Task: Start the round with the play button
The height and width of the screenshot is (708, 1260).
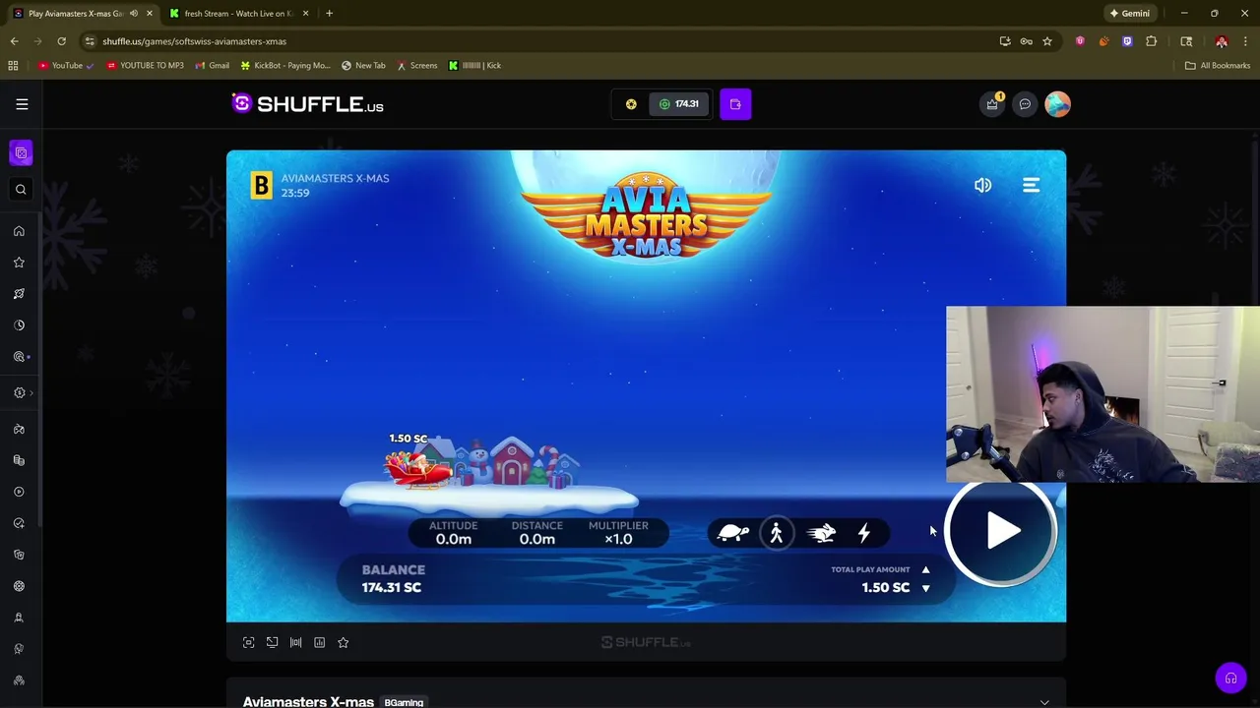Action: click(x=1001, y=531)
